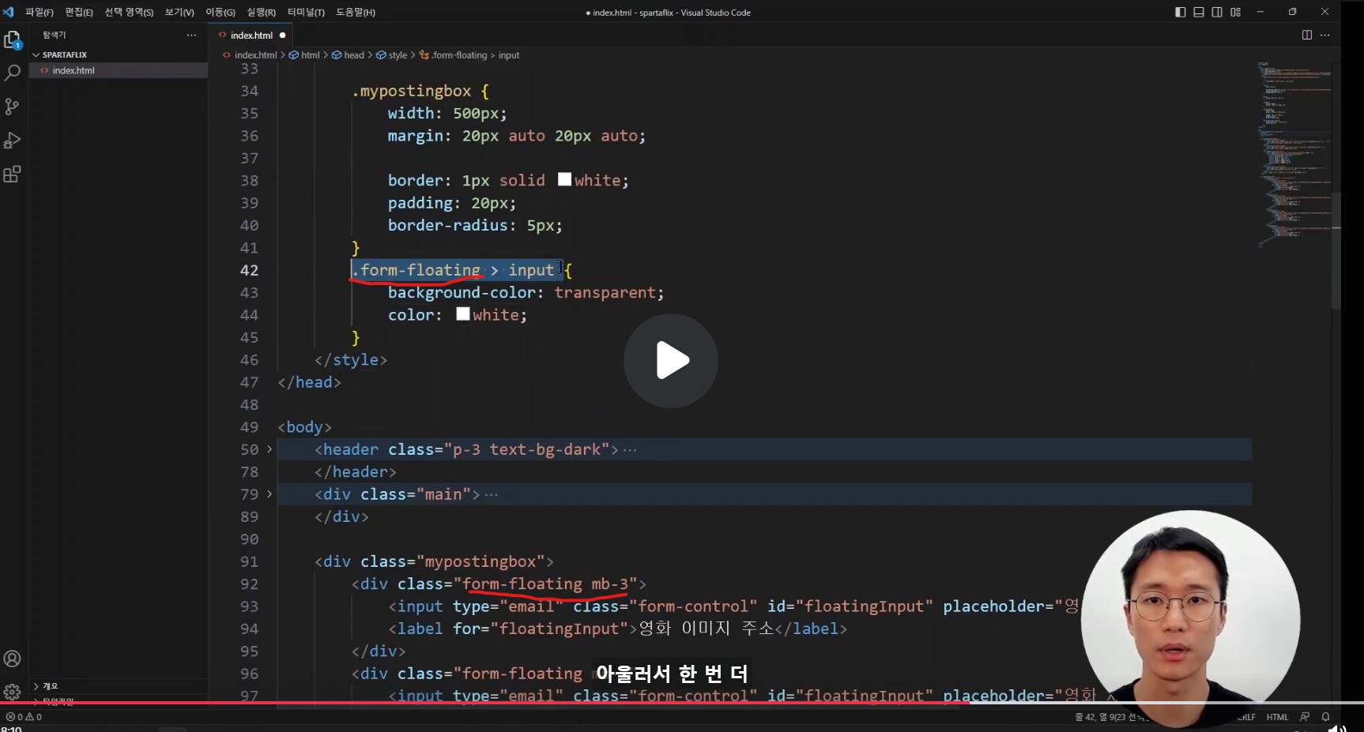Viewport: 1364px width, 732px height.
Task: Open the 이동(G) menu
Action: 220,12
